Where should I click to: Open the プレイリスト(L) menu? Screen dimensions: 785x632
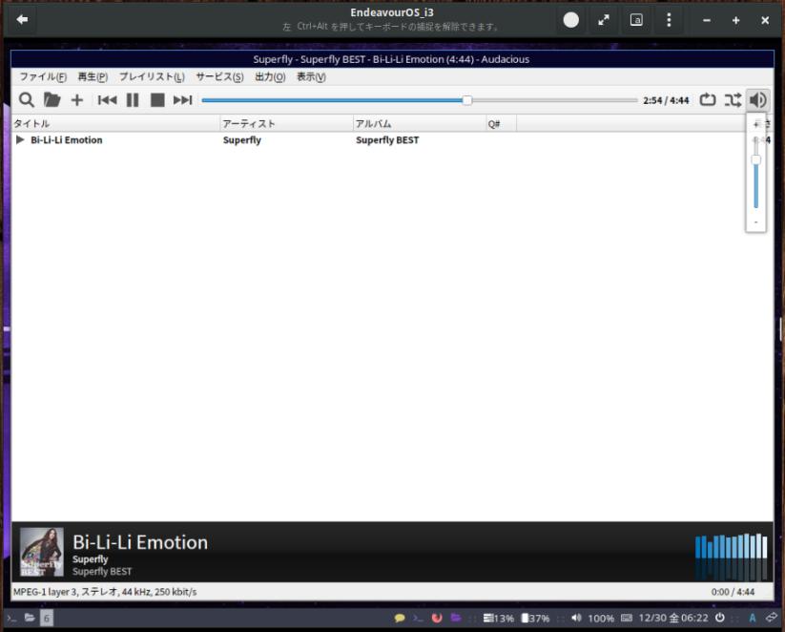pyautogui.click(x=152, y=76)
